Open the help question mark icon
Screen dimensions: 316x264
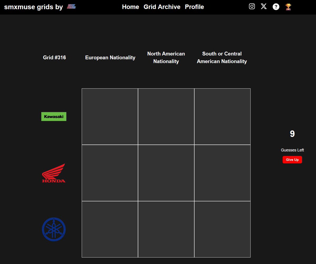276,7
